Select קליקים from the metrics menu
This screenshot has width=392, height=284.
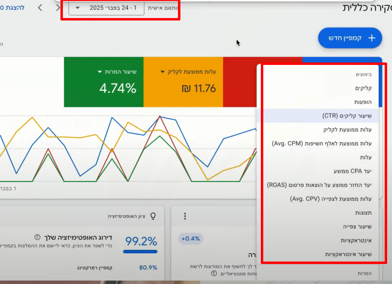(318, 88)
